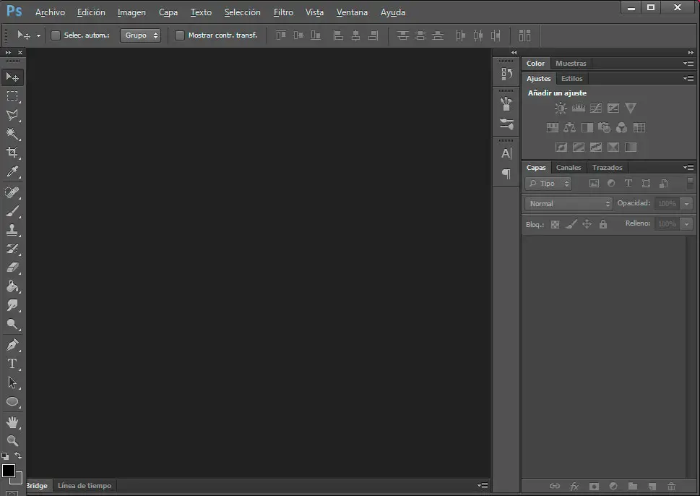Image resolution: width=700 pixels, height=496 pixels.
Task: Open the Archivo menu
Action: click(x=50, y=12)
